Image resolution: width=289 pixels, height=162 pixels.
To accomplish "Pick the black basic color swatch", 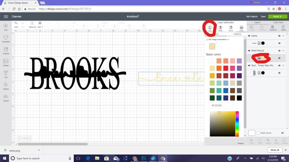I will [239, 98].
